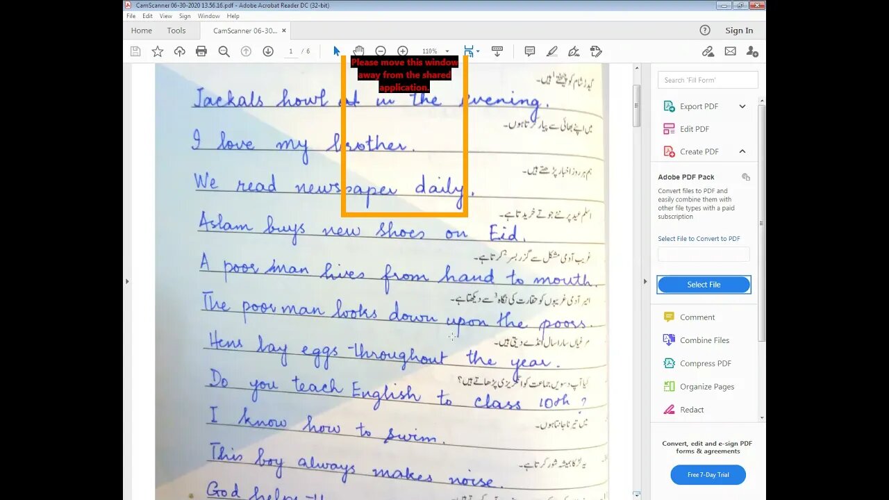Select the CamScanner document tab
Screen dimensions: 889x500
[x=244, y=31]
